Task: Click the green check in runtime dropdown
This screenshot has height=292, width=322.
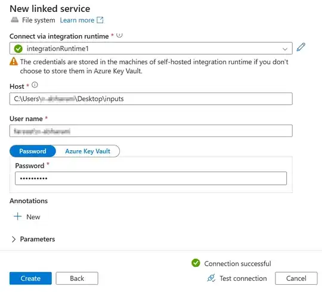Action: 18,49
